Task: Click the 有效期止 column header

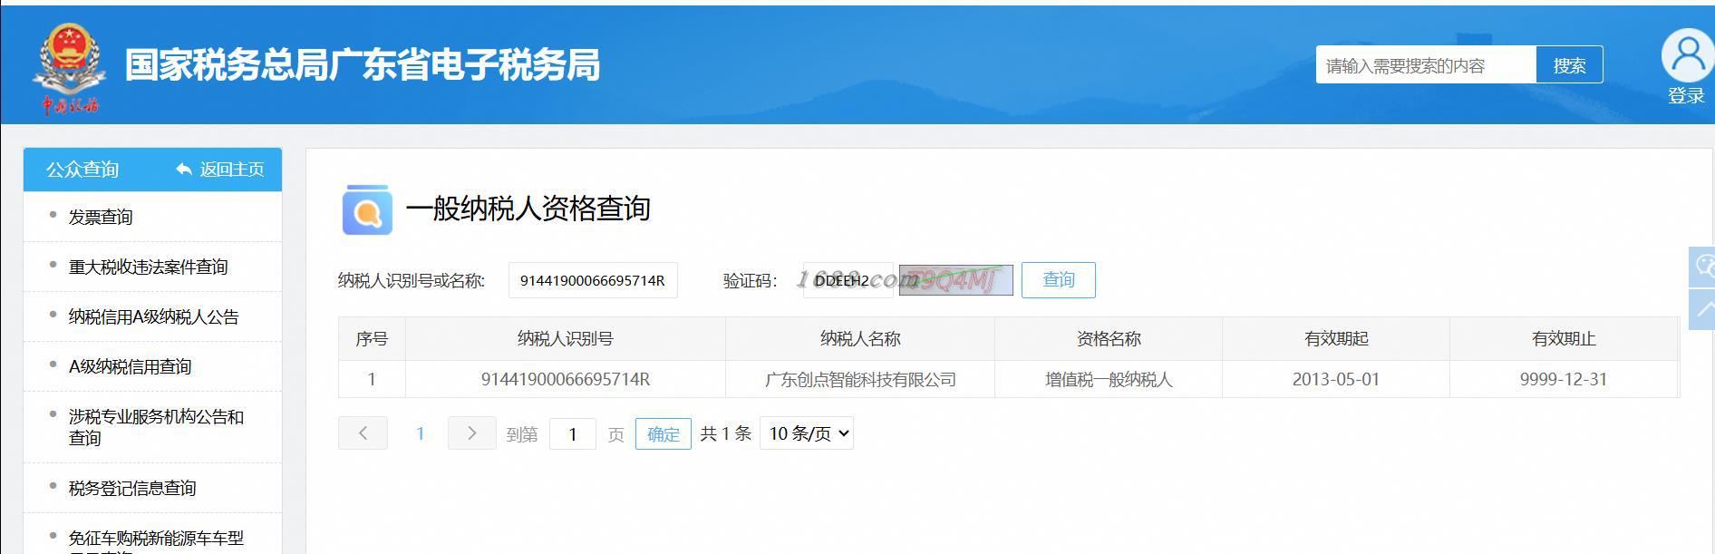Action: [x=1564, y=339]
